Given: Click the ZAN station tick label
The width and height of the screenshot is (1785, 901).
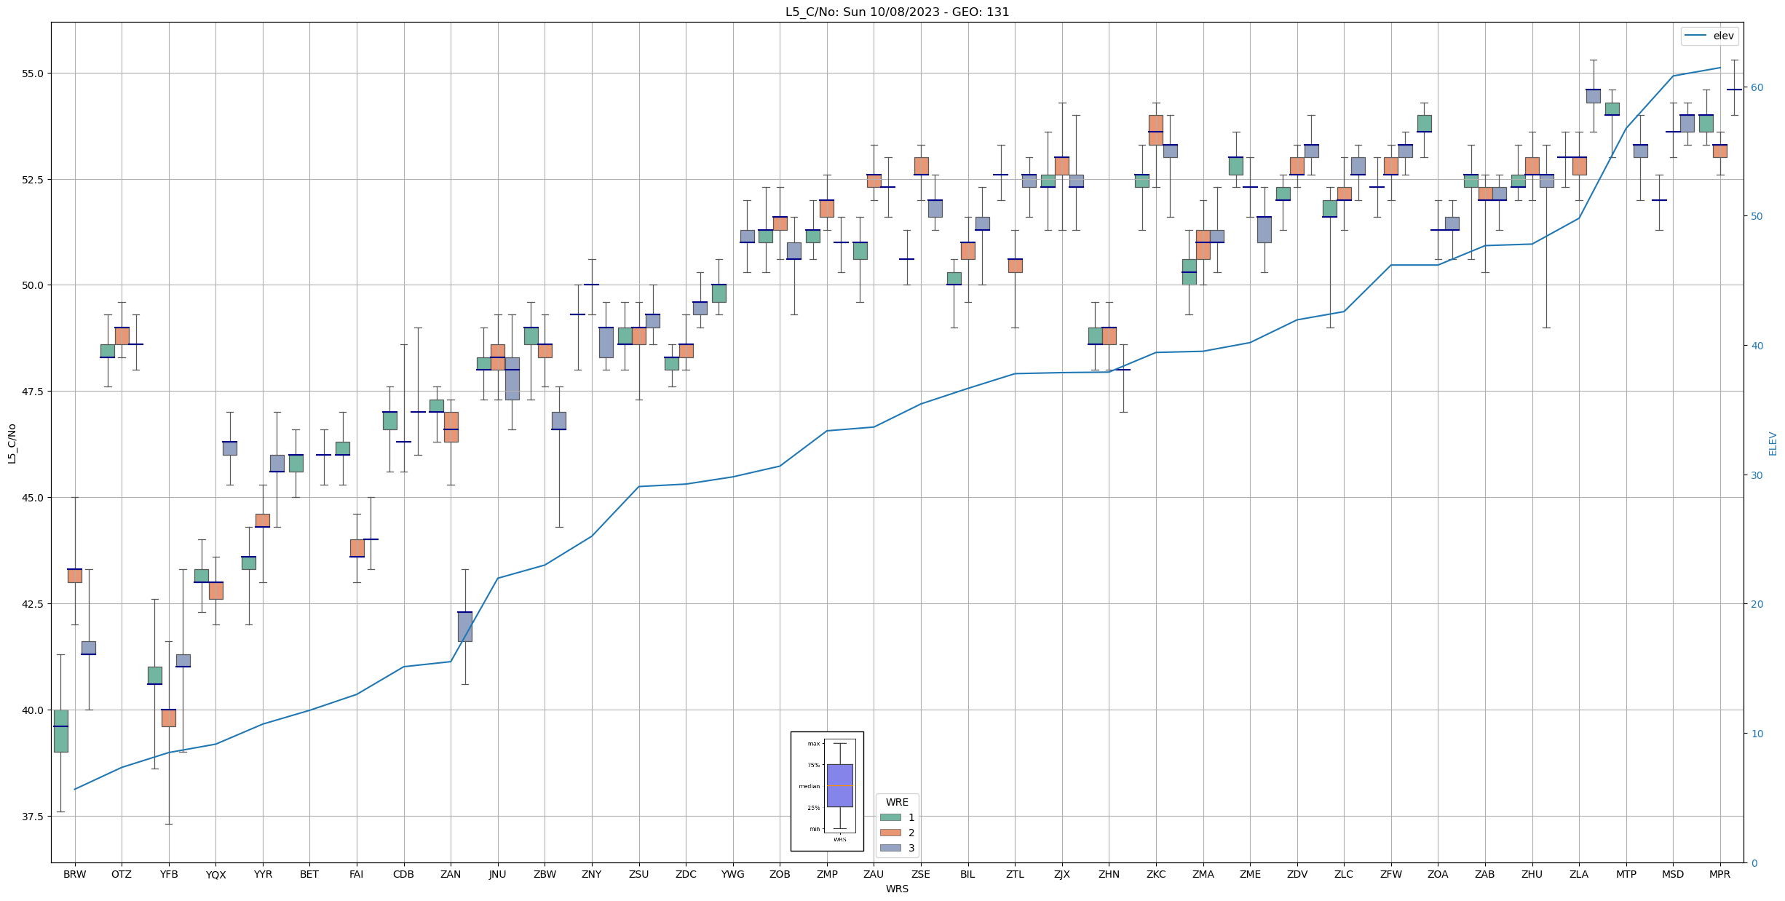Looking at the screenshot, I should (x=451, y=874).
